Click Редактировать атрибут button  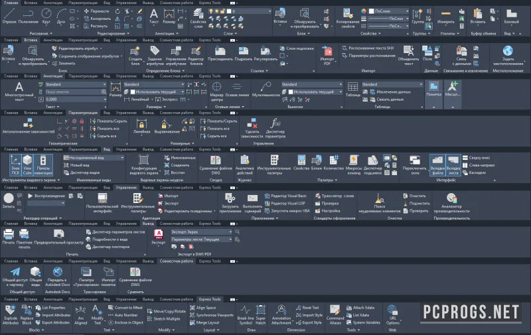(x=76, y=48)
